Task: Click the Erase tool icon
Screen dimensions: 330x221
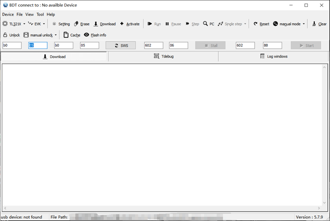Action: coord(76,24)
